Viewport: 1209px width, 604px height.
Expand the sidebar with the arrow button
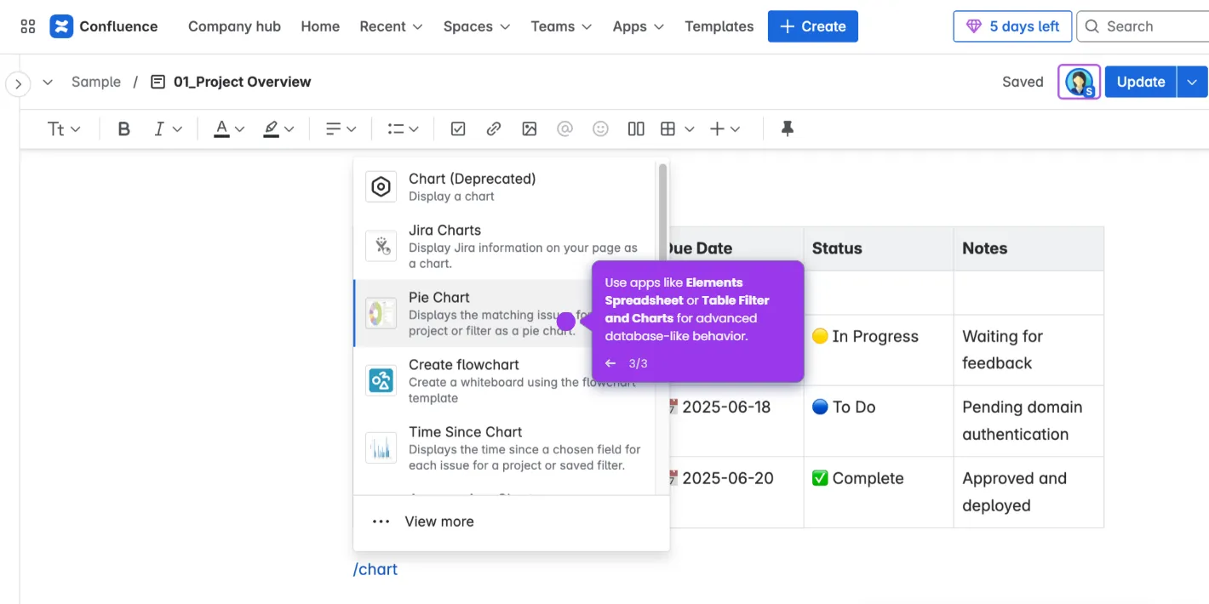18,83
